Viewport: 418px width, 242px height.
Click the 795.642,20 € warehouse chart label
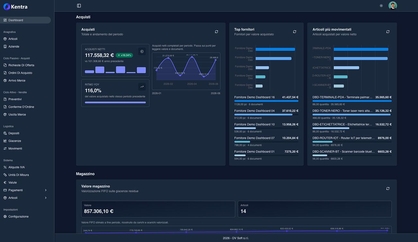pos(186,230)
